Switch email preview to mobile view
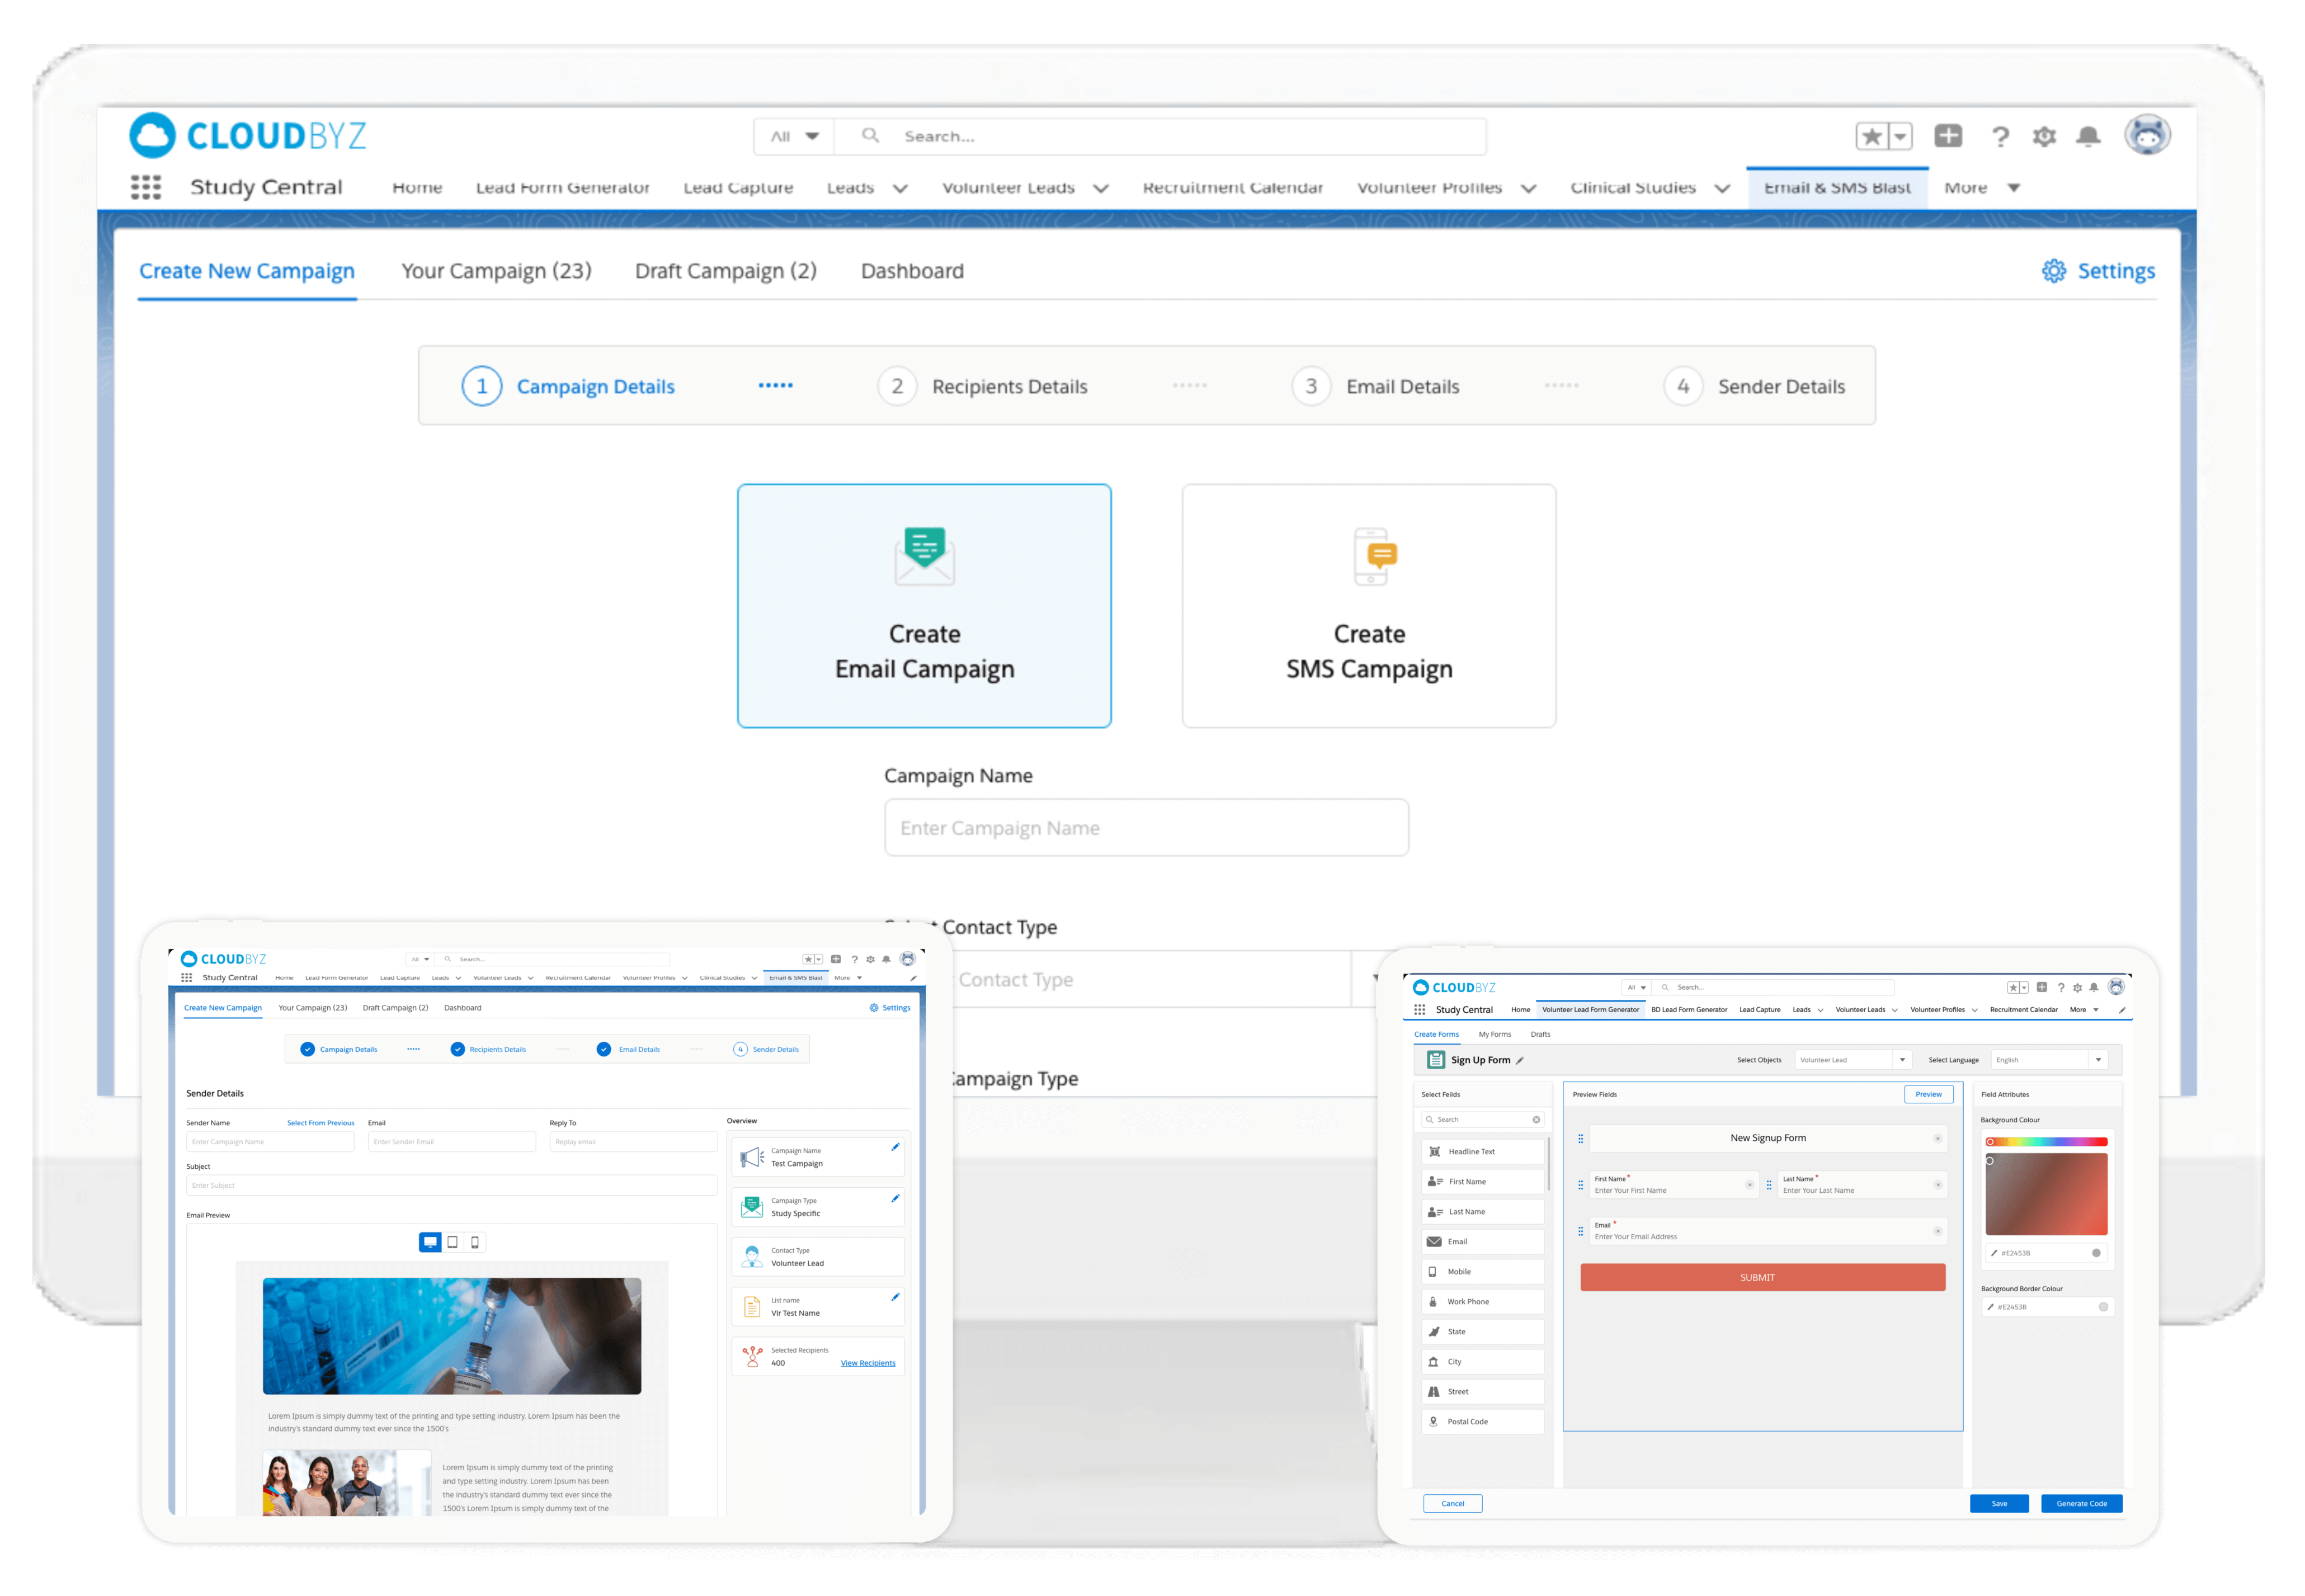Screen dimensions: 2305x1596 [x=475, y=1242]
